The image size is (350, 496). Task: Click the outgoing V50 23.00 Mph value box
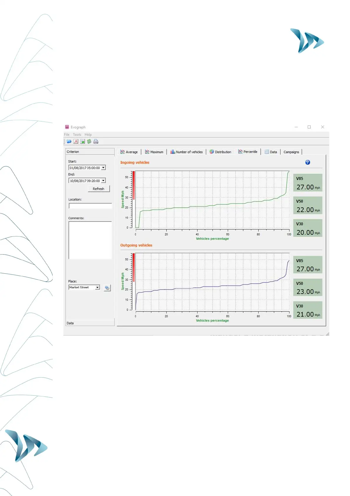[308, 287]
